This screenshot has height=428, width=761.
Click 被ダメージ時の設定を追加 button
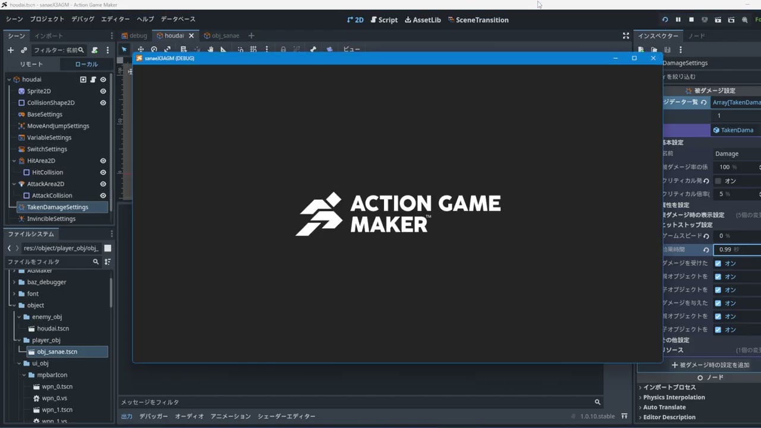[x=710, y=365]
